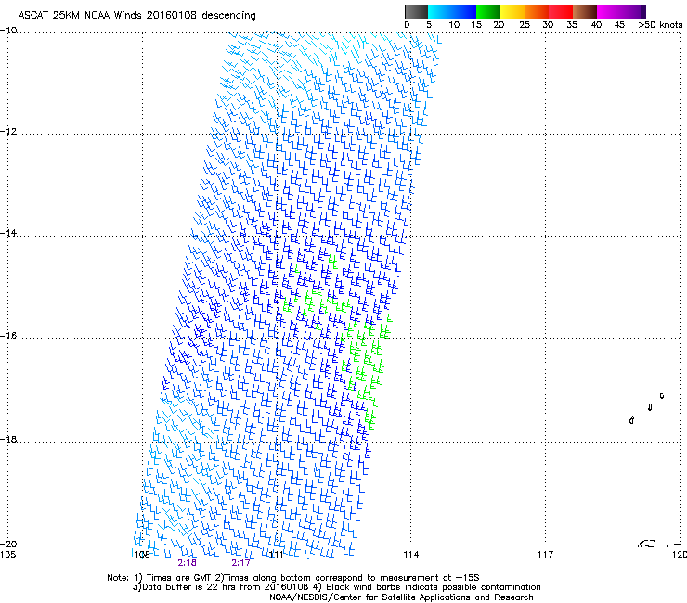Click the purple '2:18' swath time label
The width and height of the screenshot is (687, 603).
pyautogui.click(x=188, y=563)
